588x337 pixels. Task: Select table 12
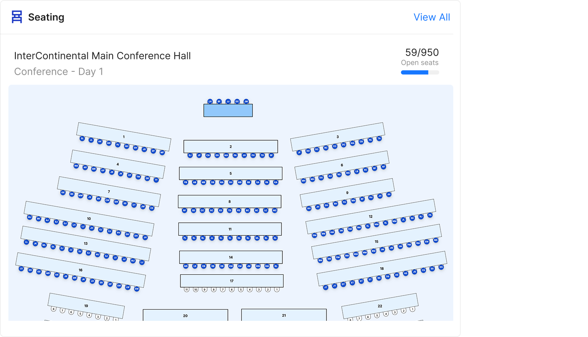point(371,217)
